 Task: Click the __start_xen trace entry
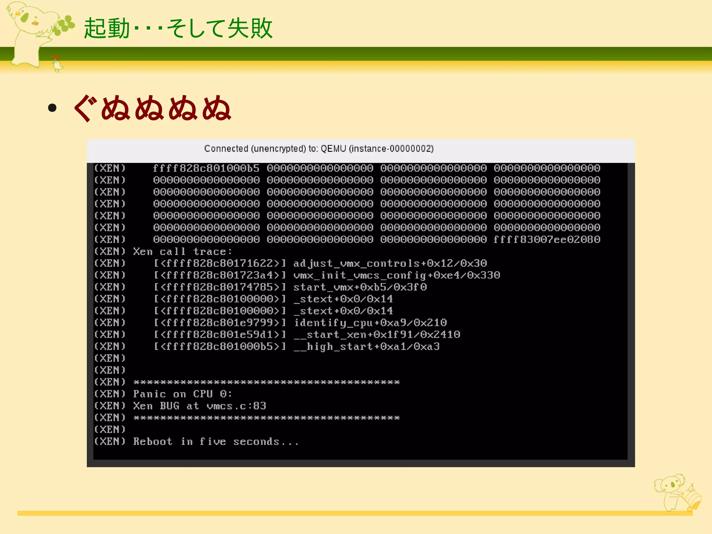377,334
